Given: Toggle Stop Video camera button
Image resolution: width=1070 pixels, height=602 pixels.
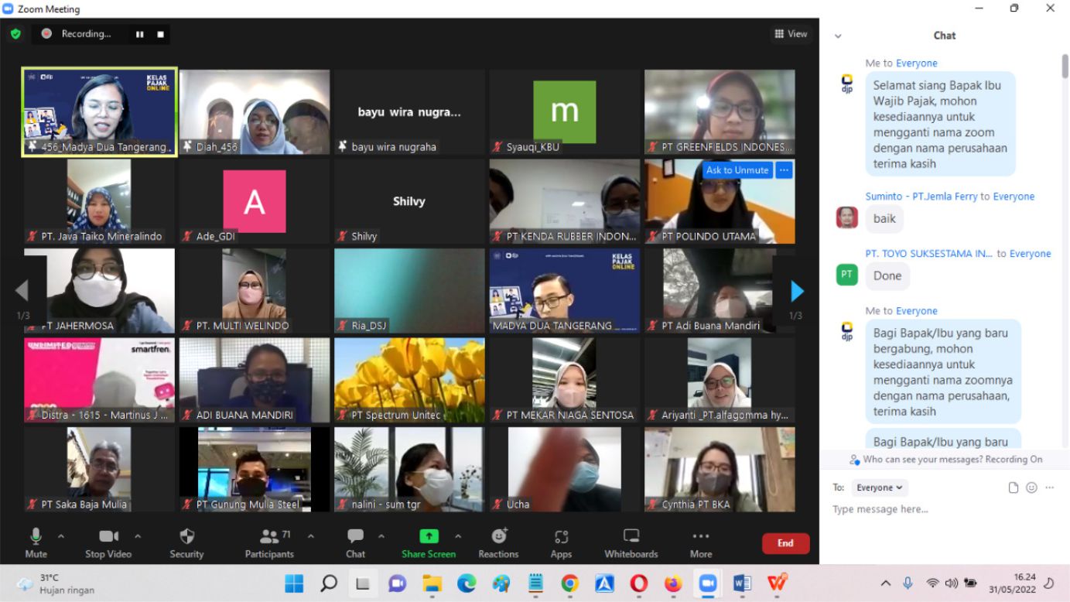Looking at the screenshot, I should click(x=108, y=537).
